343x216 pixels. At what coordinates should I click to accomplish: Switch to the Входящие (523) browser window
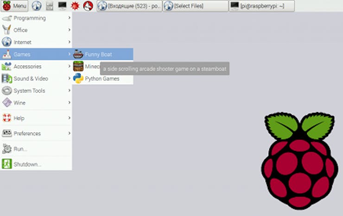coord(129,6)
